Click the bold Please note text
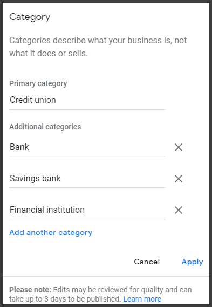Screen dimensions: 212x307 [x=30, y=290]
